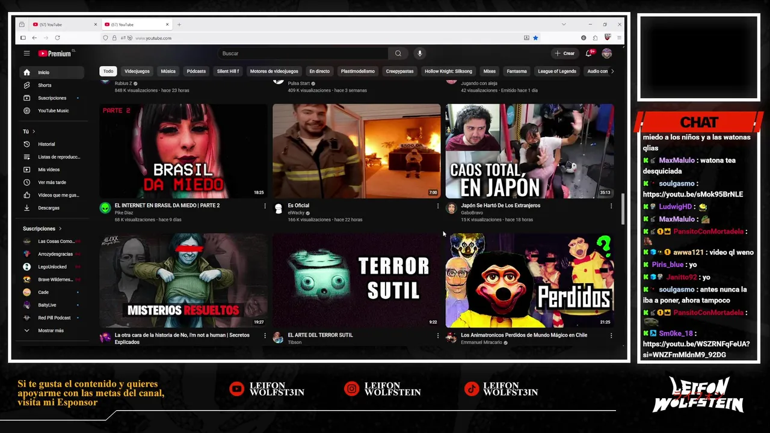Open Brave Wilderness channel

coord(52,280)
